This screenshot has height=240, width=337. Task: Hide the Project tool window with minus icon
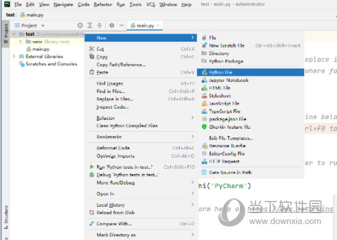coord(121,26)
